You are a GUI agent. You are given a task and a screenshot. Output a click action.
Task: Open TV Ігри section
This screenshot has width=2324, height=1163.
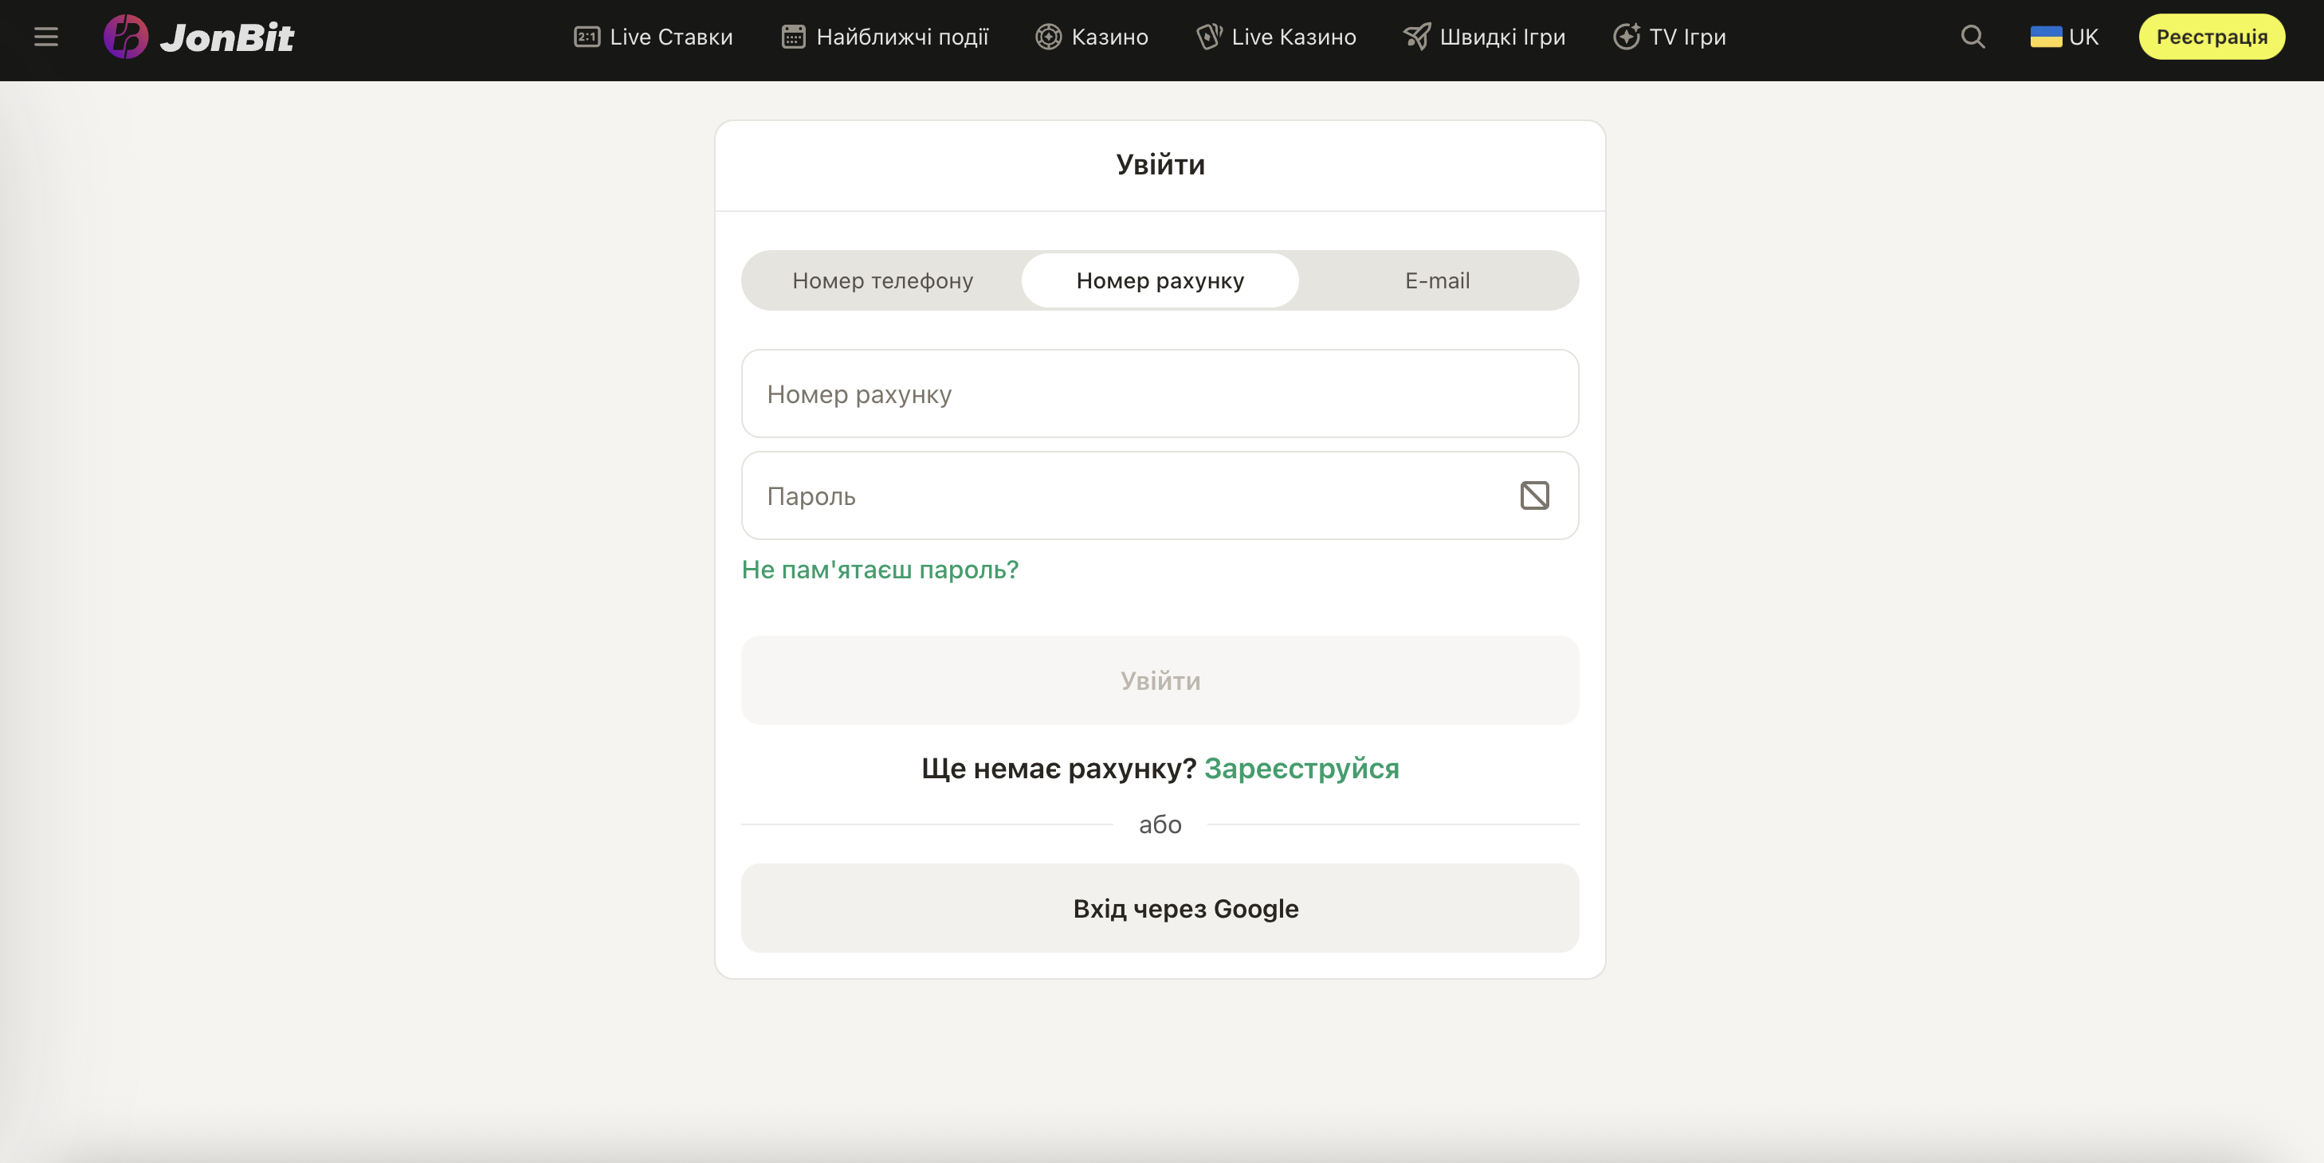click(1669, 37)
